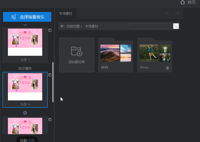Click duplicate icon of scene below 场景 4

point(50,120)
